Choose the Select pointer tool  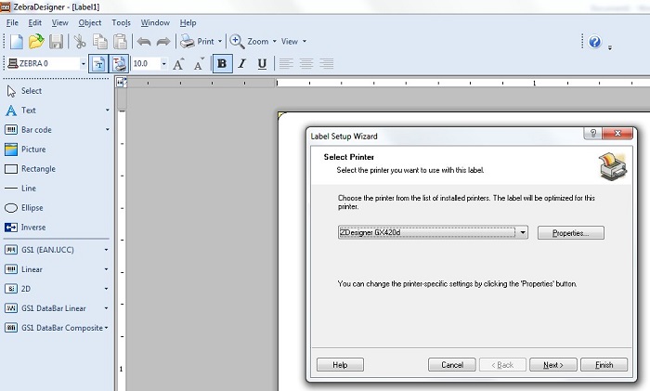[x=24, y=91]
